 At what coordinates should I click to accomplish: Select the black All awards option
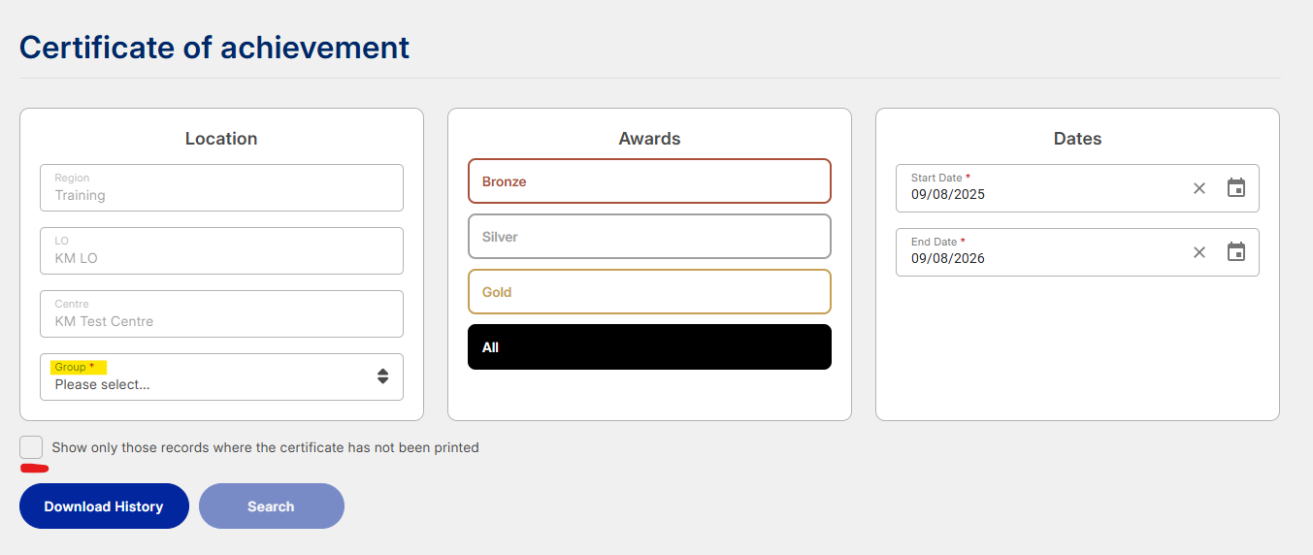click(x=649, y=347)
